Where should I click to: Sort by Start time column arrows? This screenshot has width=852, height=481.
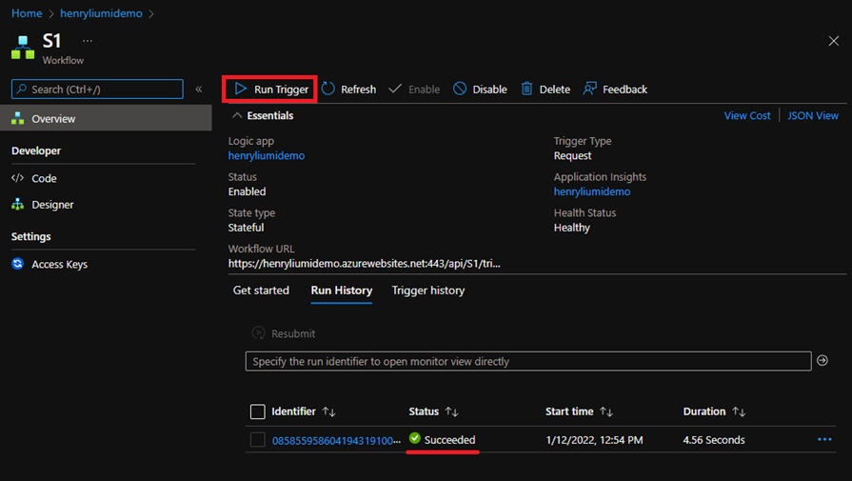(x=606, y=412)
